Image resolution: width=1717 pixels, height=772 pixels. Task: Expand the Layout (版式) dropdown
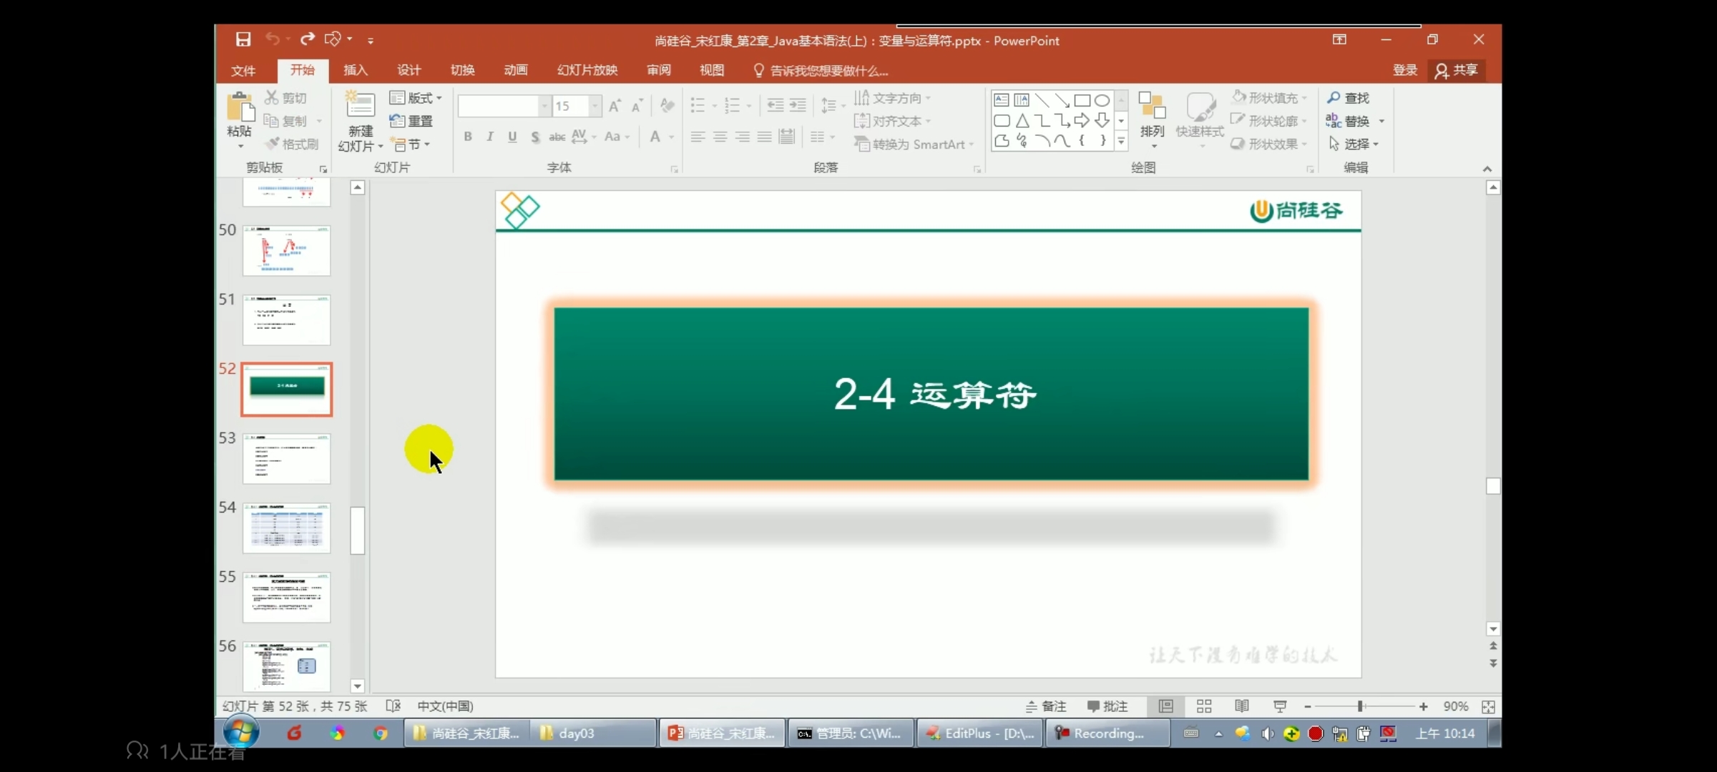pos(416,98)
